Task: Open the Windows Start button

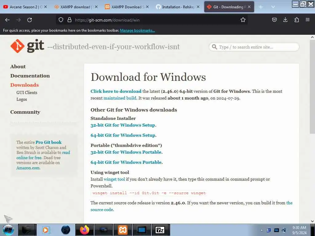Action: pos(8,230)
